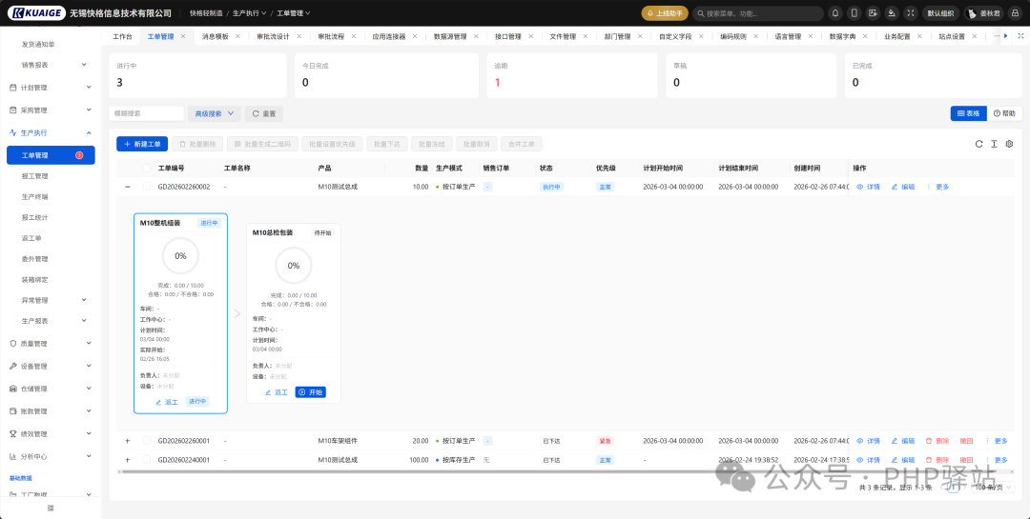Open the 姜秋君 user profile menu

point(984,13)
